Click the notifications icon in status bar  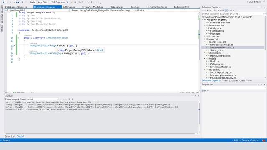pos(264,140)
